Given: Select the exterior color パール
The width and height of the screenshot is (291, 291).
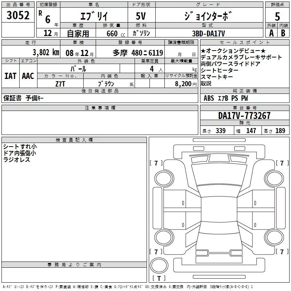Looking at the screenshot, I should point(78,69).
